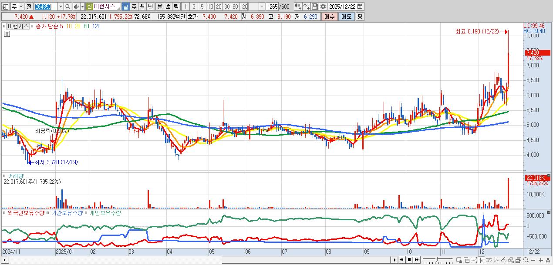553x265 pixels.
Task: Select the 일 (daily) period toggle
Action: click(x=125, y=7)
